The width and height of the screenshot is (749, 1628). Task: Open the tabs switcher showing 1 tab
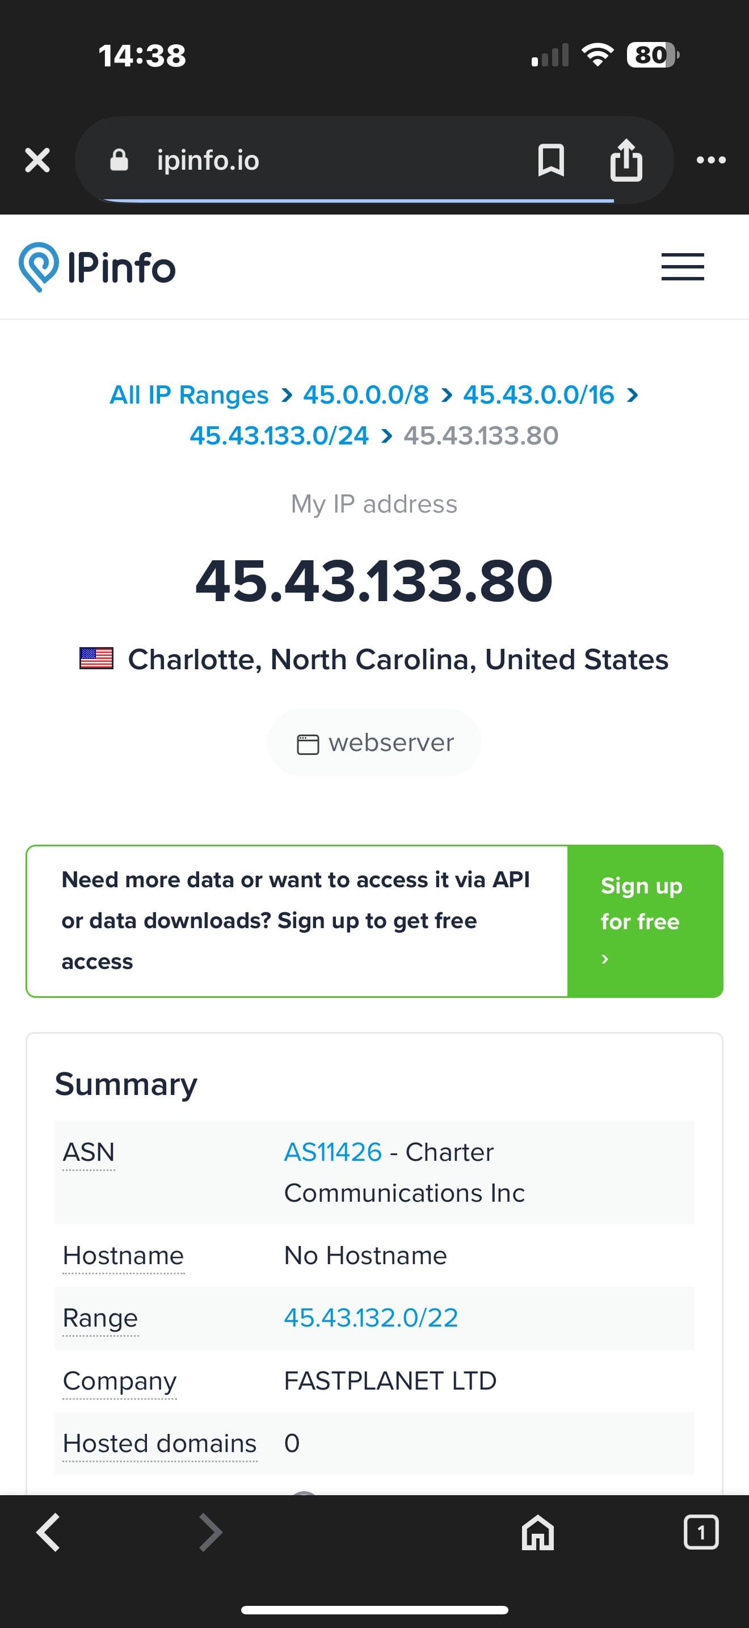pos(700,1532)
